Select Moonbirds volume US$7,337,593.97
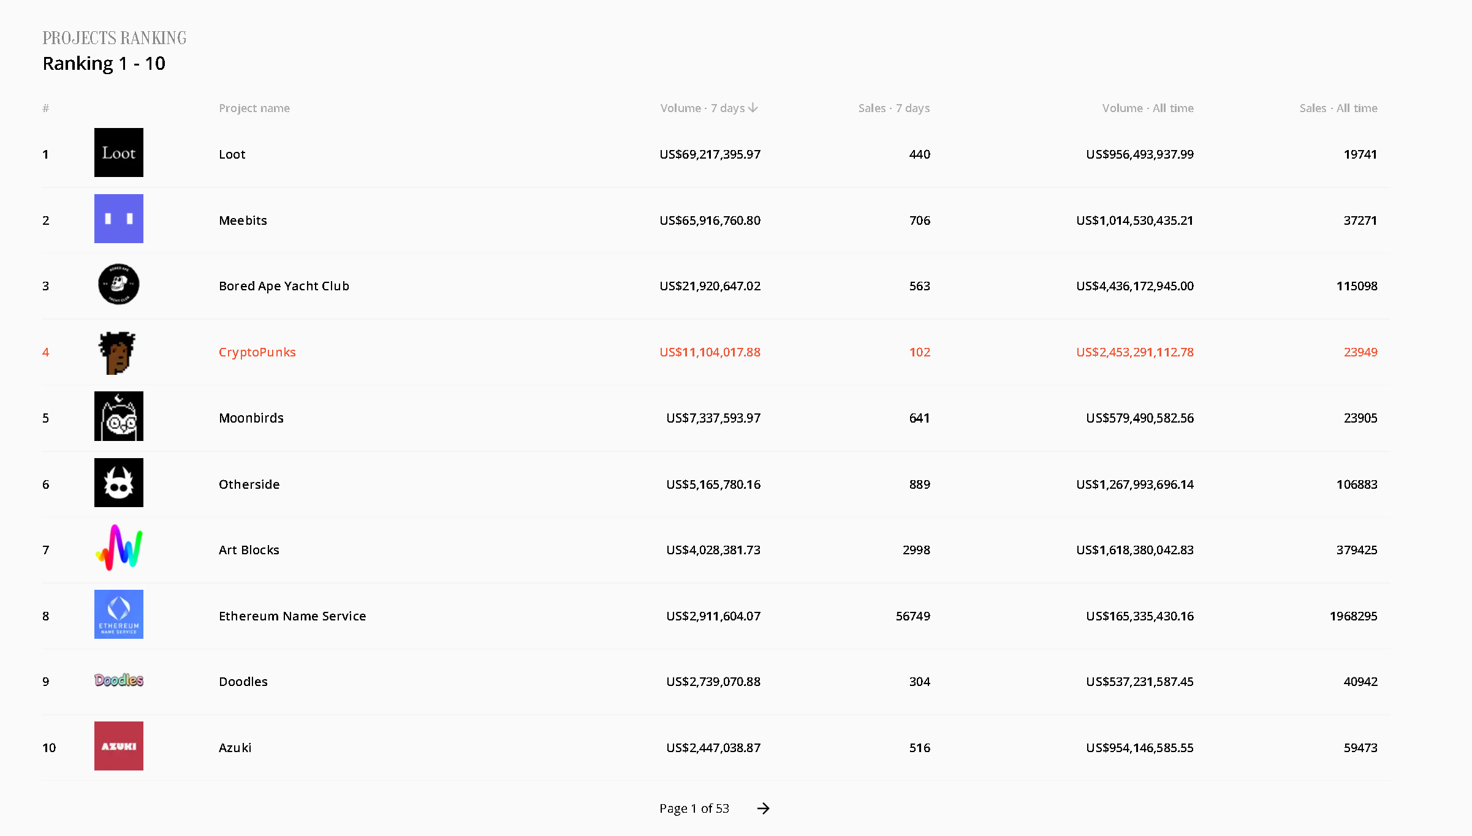Viewport: 1472px width, 836px height. point(713,418)
